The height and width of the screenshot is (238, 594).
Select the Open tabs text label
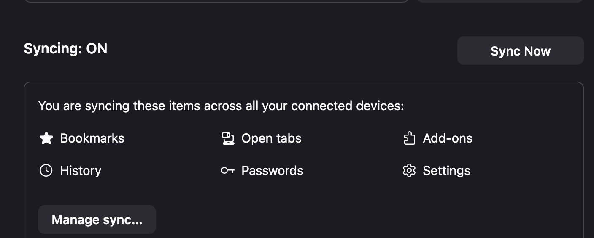tap(271, 138)
